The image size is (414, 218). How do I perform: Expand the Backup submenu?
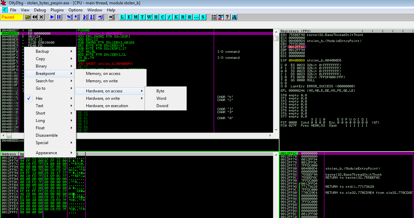[50, 51]
